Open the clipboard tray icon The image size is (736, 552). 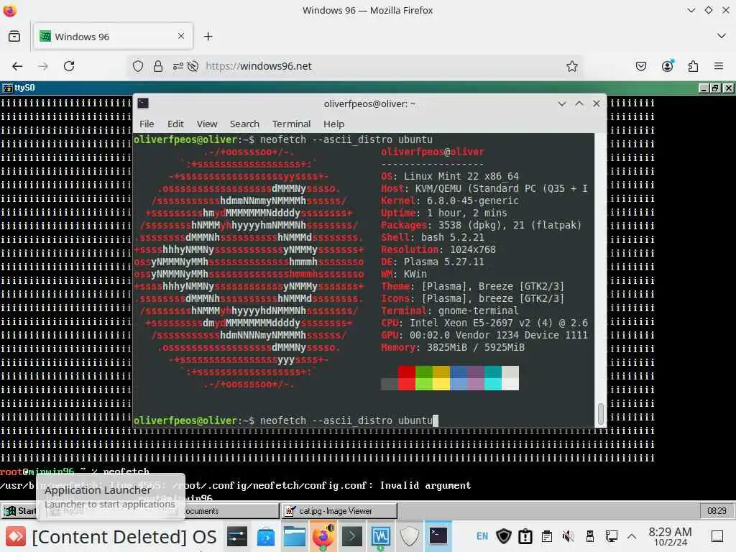point(546,536)
